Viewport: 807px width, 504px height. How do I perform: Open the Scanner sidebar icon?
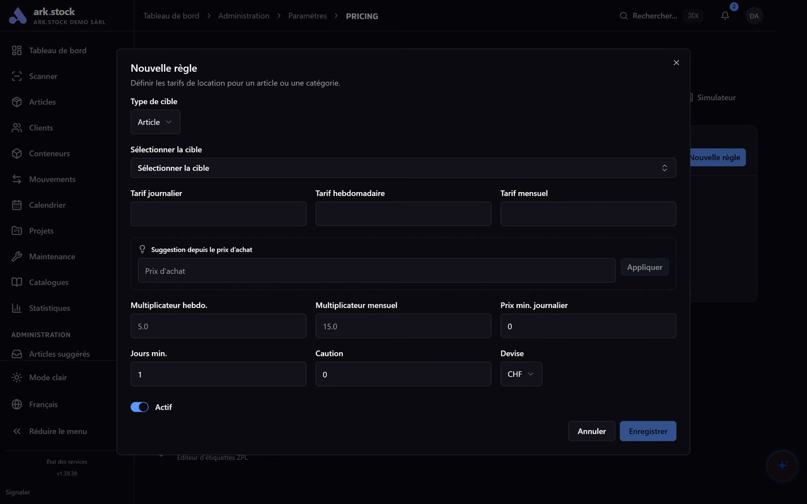[17, 76]
